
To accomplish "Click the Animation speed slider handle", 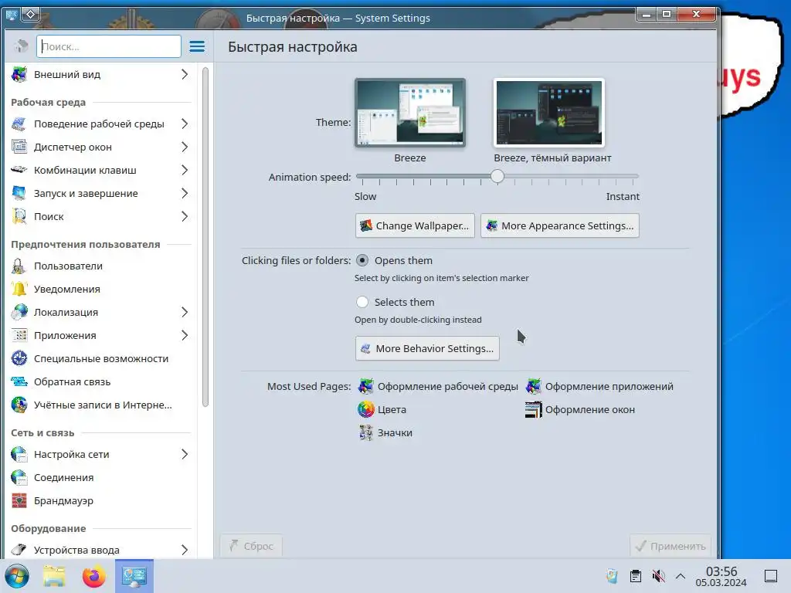I will coord(497,176).
